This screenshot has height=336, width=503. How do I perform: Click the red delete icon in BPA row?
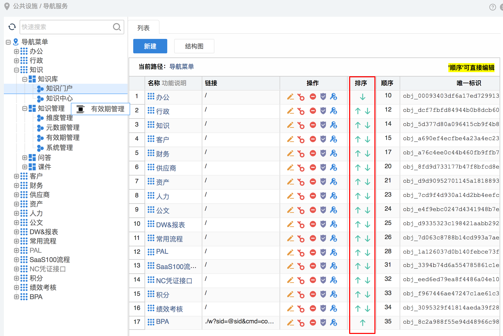(313, 323)
